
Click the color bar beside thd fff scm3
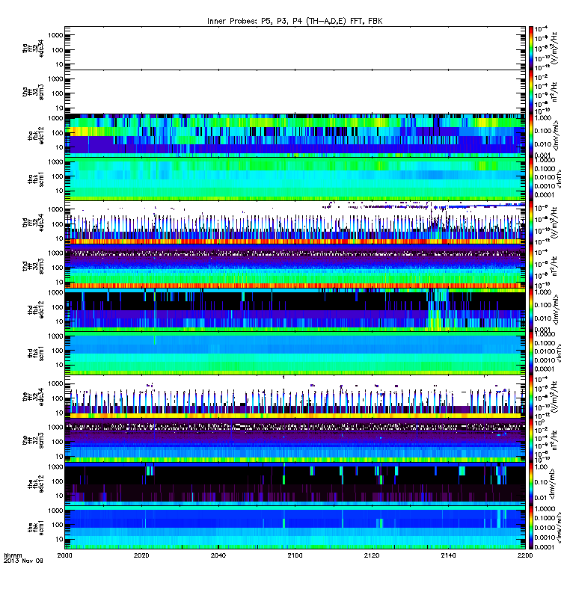point(531,266)
